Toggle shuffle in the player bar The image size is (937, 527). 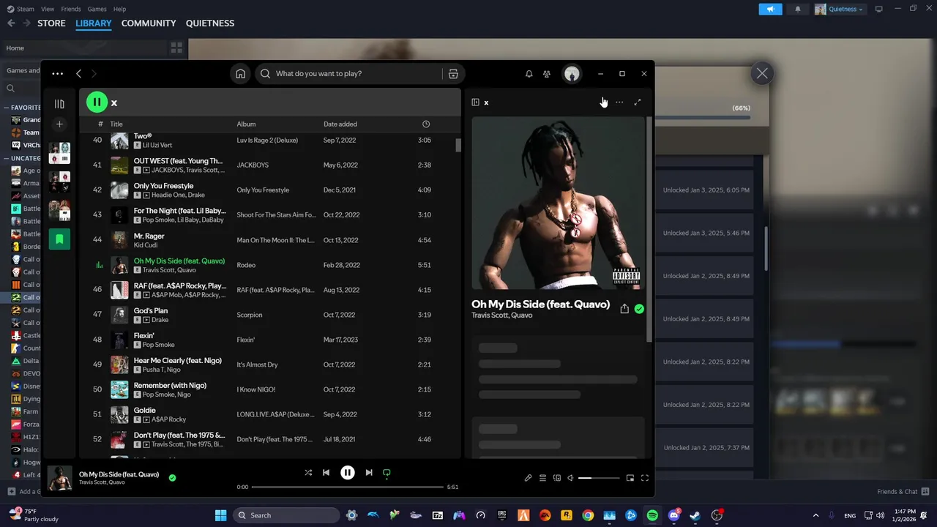308,473
